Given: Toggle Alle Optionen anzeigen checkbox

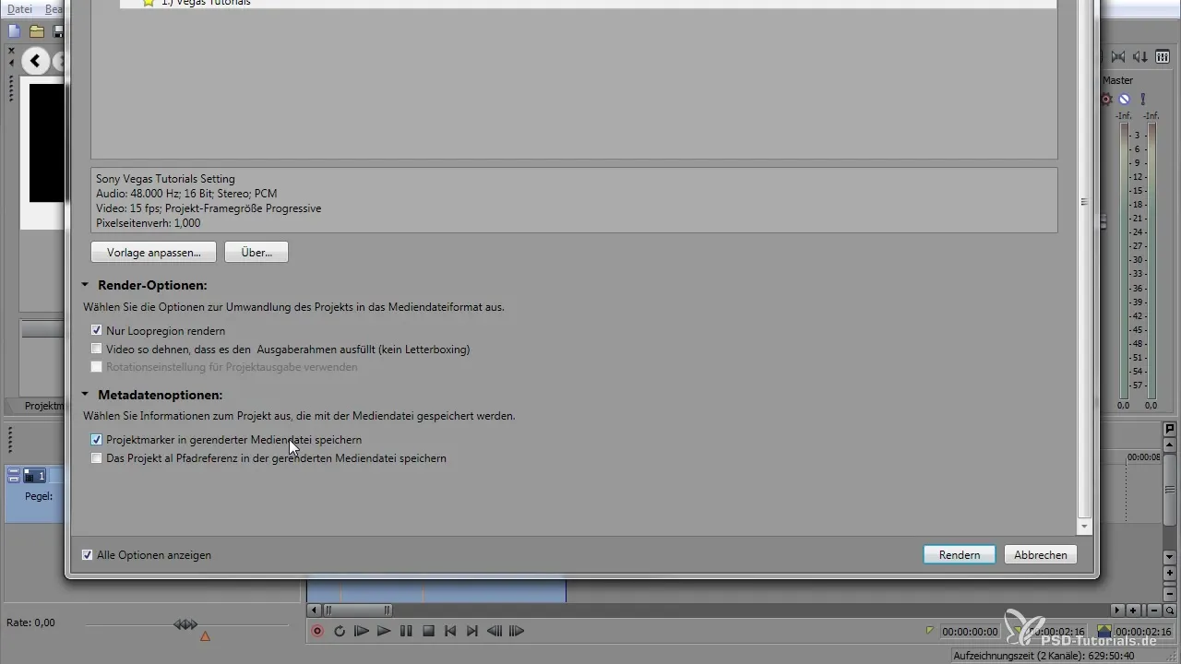Looking at the screenshot, I should [x=87, y=555].
